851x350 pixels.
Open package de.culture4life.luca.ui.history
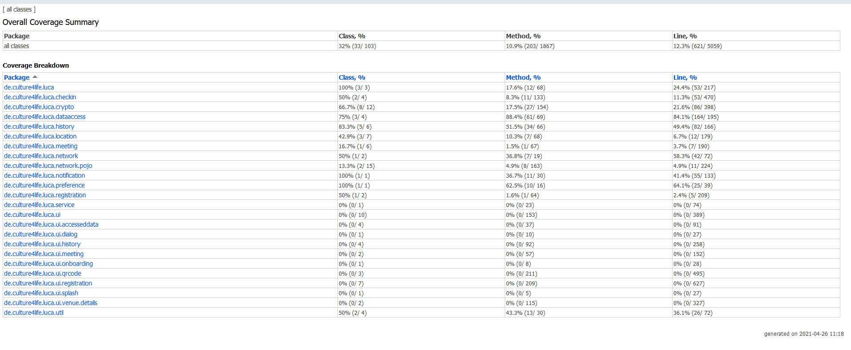pyautogui.click(x=42, y=244)
